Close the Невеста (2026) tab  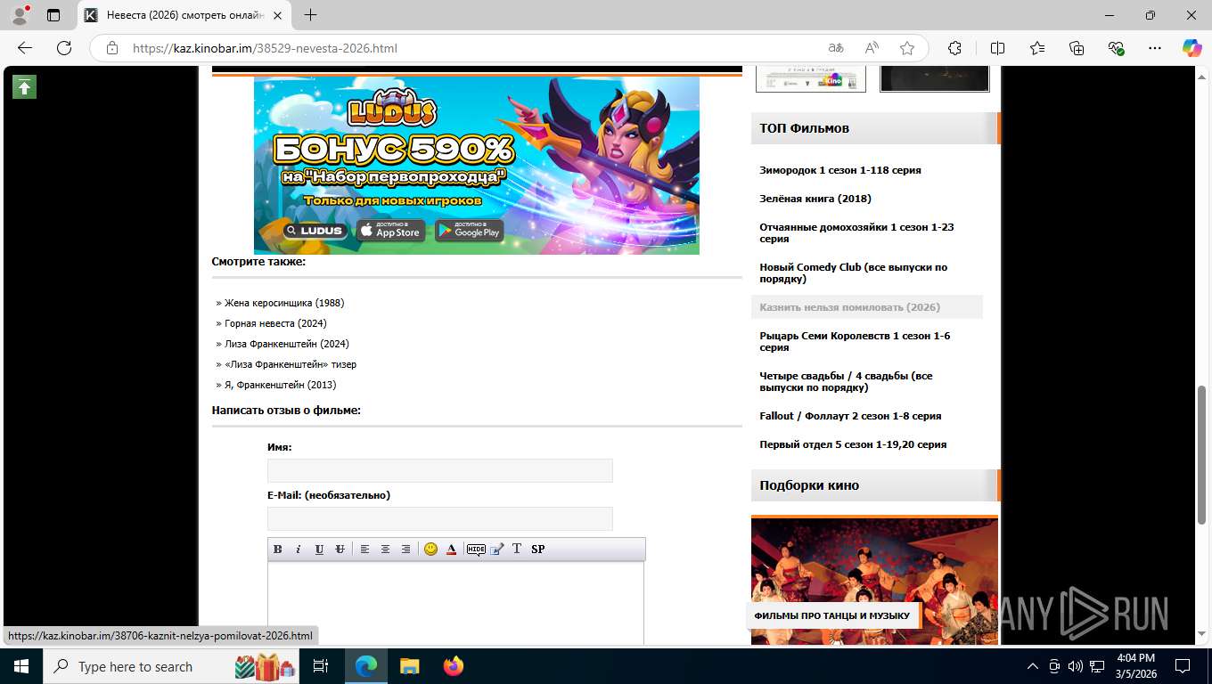tap(277, 15)
